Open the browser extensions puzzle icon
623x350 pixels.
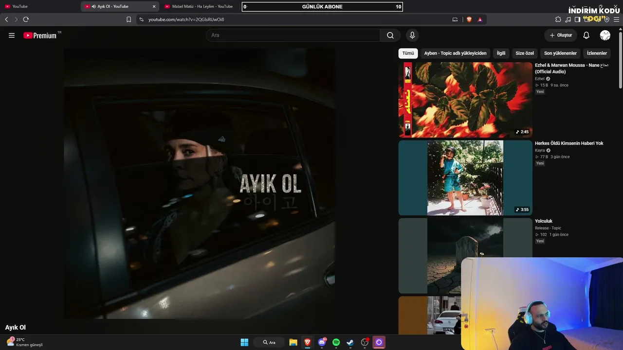click(x=558, y=19)
